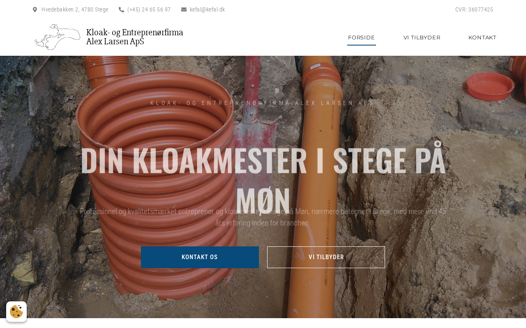Click Alex Larsen ApS in the logo text

tap(115, 41)
